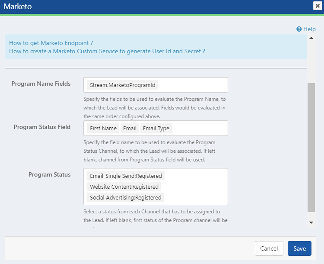Click the vertical scrollbar thumb

(311, 148)
